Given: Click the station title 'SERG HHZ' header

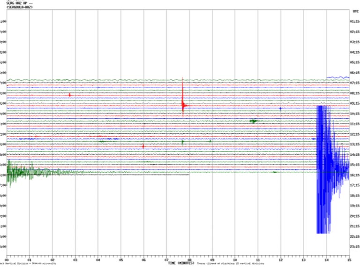Looking at the screenshot, I should pos(19,3).
